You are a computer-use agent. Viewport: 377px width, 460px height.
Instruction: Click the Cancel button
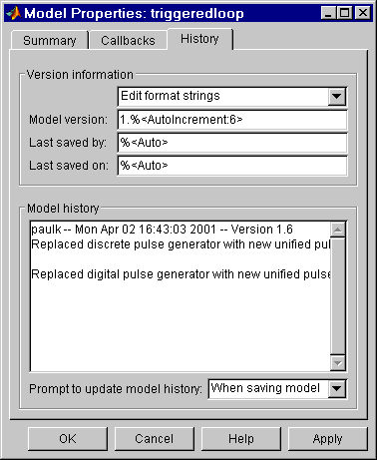click(155, 439)
